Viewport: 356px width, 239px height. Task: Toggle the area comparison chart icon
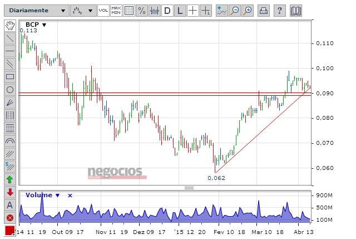click(x=155, y=11)
